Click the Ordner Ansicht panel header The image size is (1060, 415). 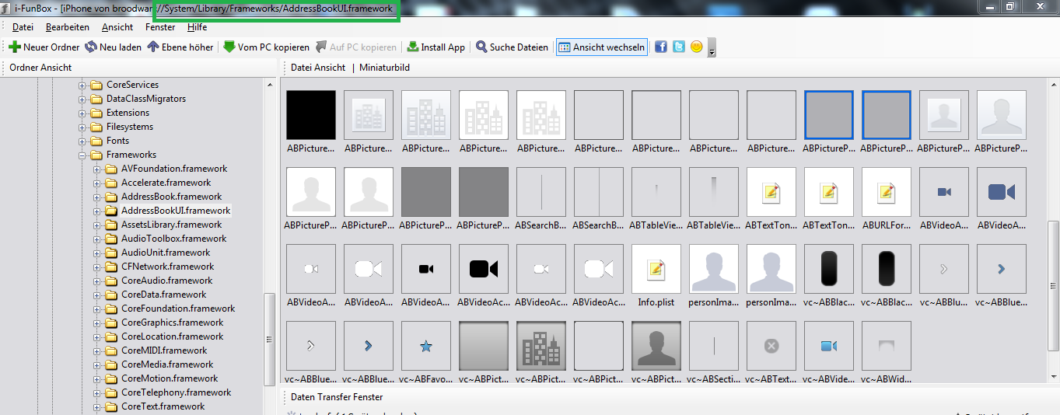[x=40, y=68]
